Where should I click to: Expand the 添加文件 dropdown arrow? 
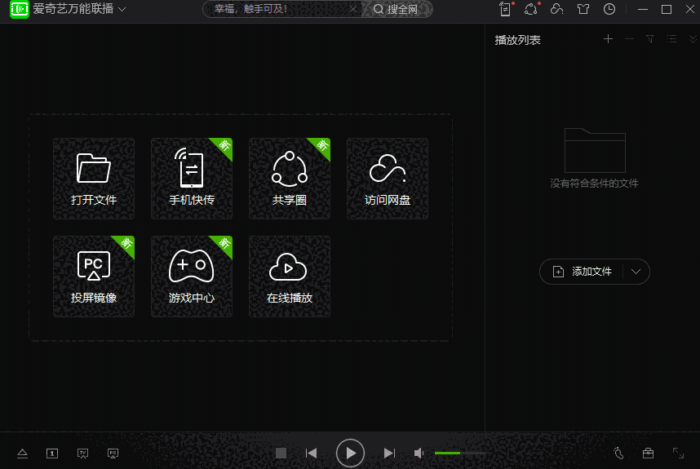[x=636, y=272]
